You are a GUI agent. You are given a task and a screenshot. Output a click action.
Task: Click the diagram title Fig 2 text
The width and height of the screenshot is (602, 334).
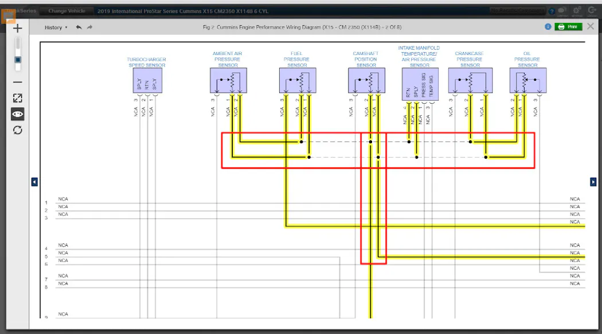click(302, 27)
